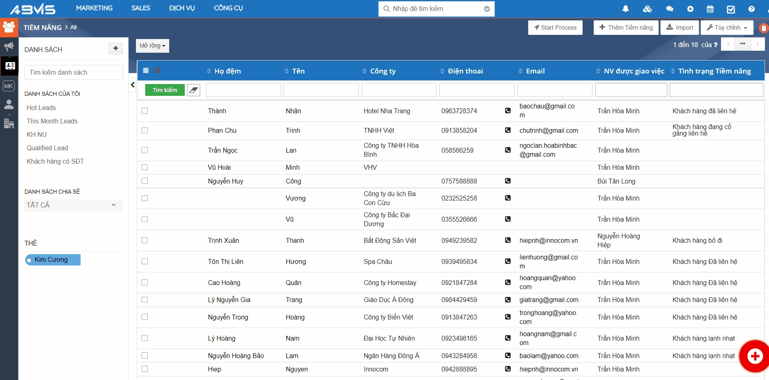
Task: Click the red floating plus button
Action: [x=755, y=356]
